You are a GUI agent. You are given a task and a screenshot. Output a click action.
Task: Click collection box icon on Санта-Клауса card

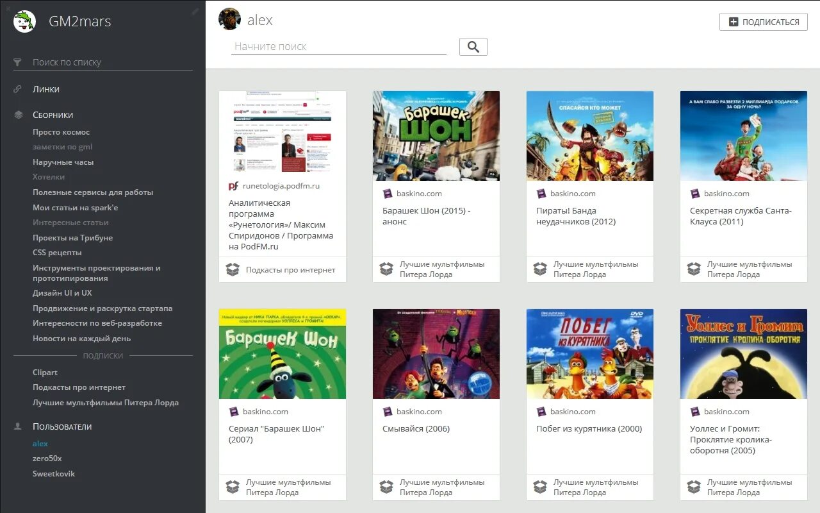coord(694,269)
